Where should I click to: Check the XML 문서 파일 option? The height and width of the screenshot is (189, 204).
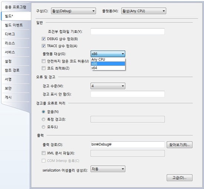(x=43, y=153)
